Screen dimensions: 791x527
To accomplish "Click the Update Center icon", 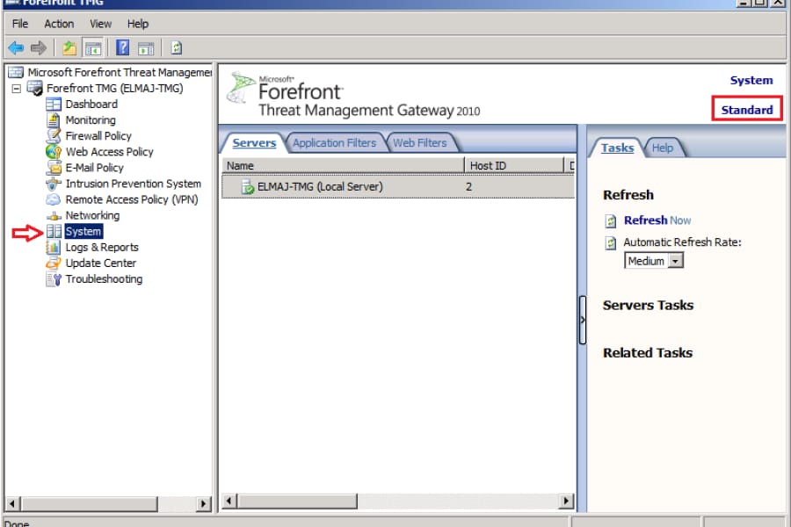I will point(53,263).
